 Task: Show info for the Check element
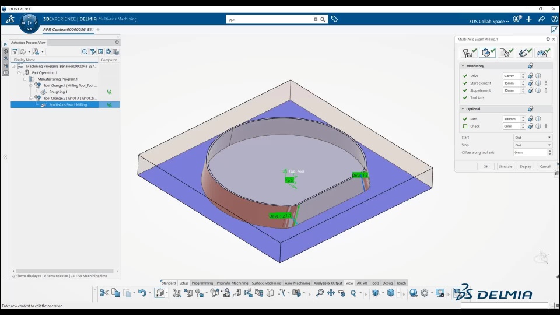click(538, 126)
